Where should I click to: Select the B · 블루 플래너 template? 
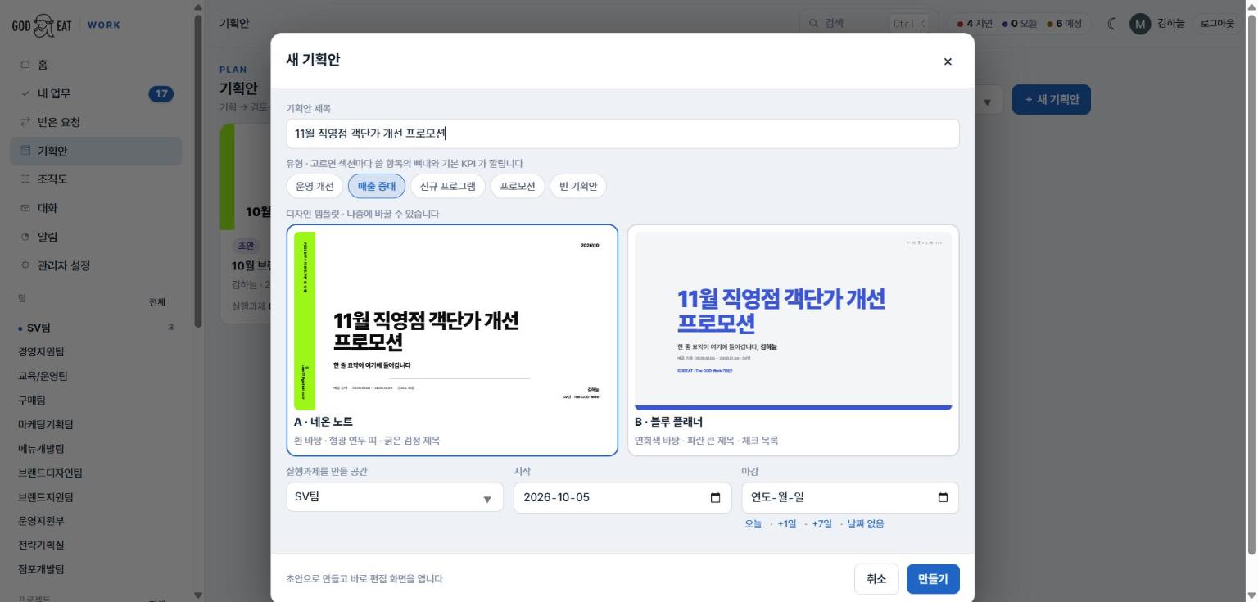click(x=793, y=340)
